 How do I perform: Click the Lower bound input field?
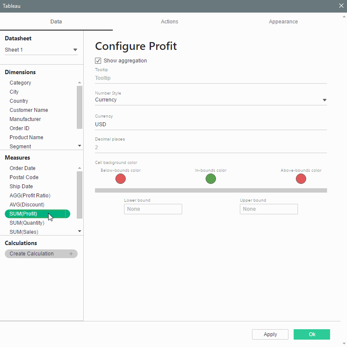(x=153, y=209)
